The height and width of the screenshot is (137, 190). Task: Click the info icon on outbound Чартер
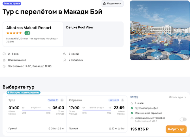[x=57, y=100]
